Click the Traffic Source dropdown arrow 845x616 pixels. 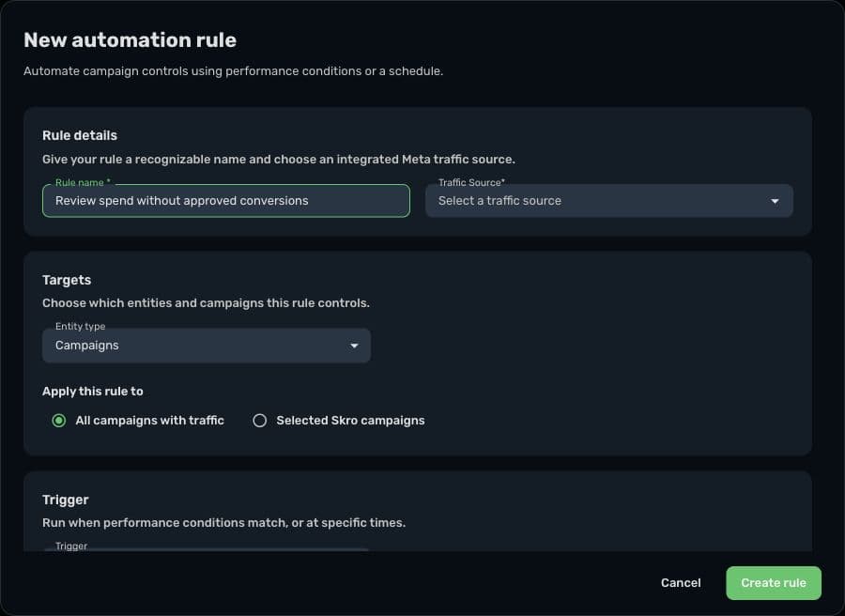click(775, 201)
